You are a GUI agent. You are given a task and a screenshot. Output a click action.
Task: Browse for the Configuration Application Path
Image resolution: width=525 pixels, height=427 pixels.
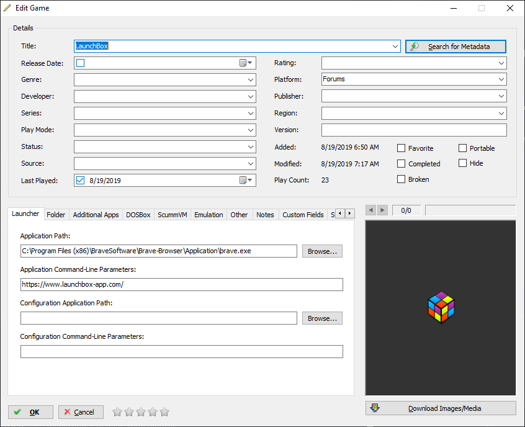pos(322,318)
